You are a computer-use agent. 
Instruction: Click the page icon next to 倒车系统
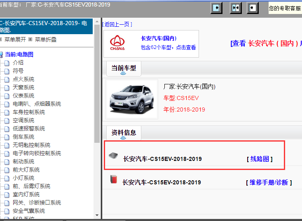(x=7, y=137)
